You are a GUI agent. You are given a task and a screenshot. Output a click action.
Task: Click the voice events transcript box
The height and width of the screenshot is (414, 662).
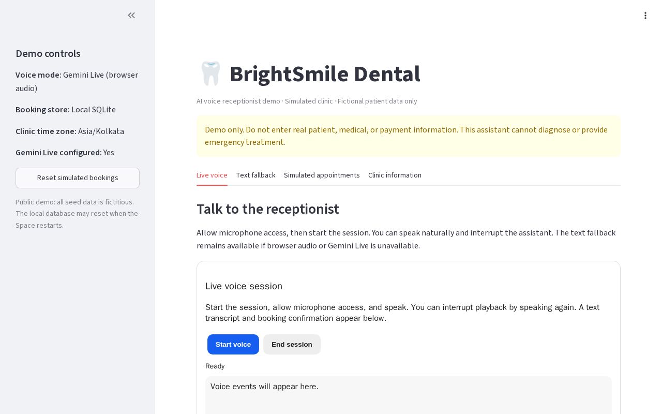(409, 395)
